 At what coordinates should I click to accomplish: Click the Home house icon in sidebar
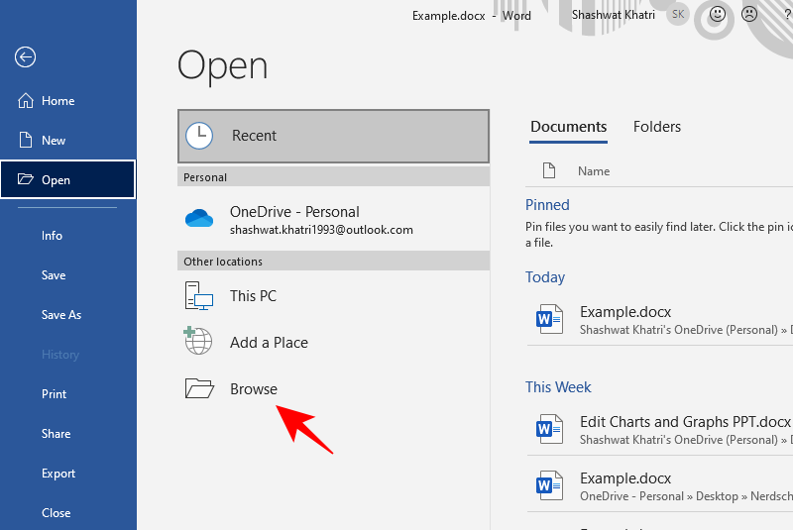point(26,100)
